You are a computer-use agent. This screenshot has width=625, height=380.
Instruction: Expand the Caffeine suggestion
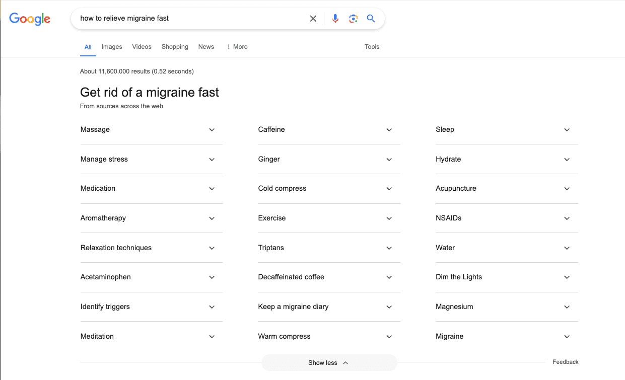click(x=389, y=129)
